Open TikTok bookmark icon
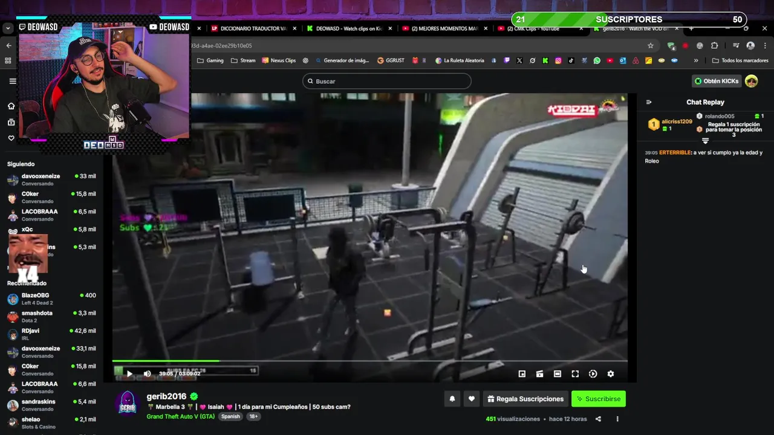The image size is (774, 435). (x=571, y=60)
